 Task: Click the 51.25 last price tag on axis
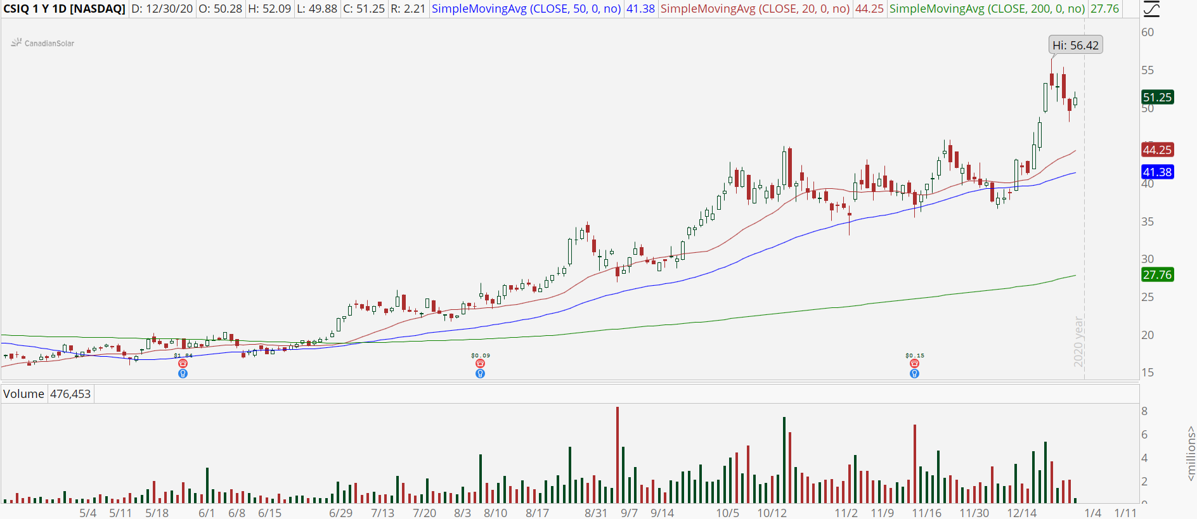click(1157, 97)
